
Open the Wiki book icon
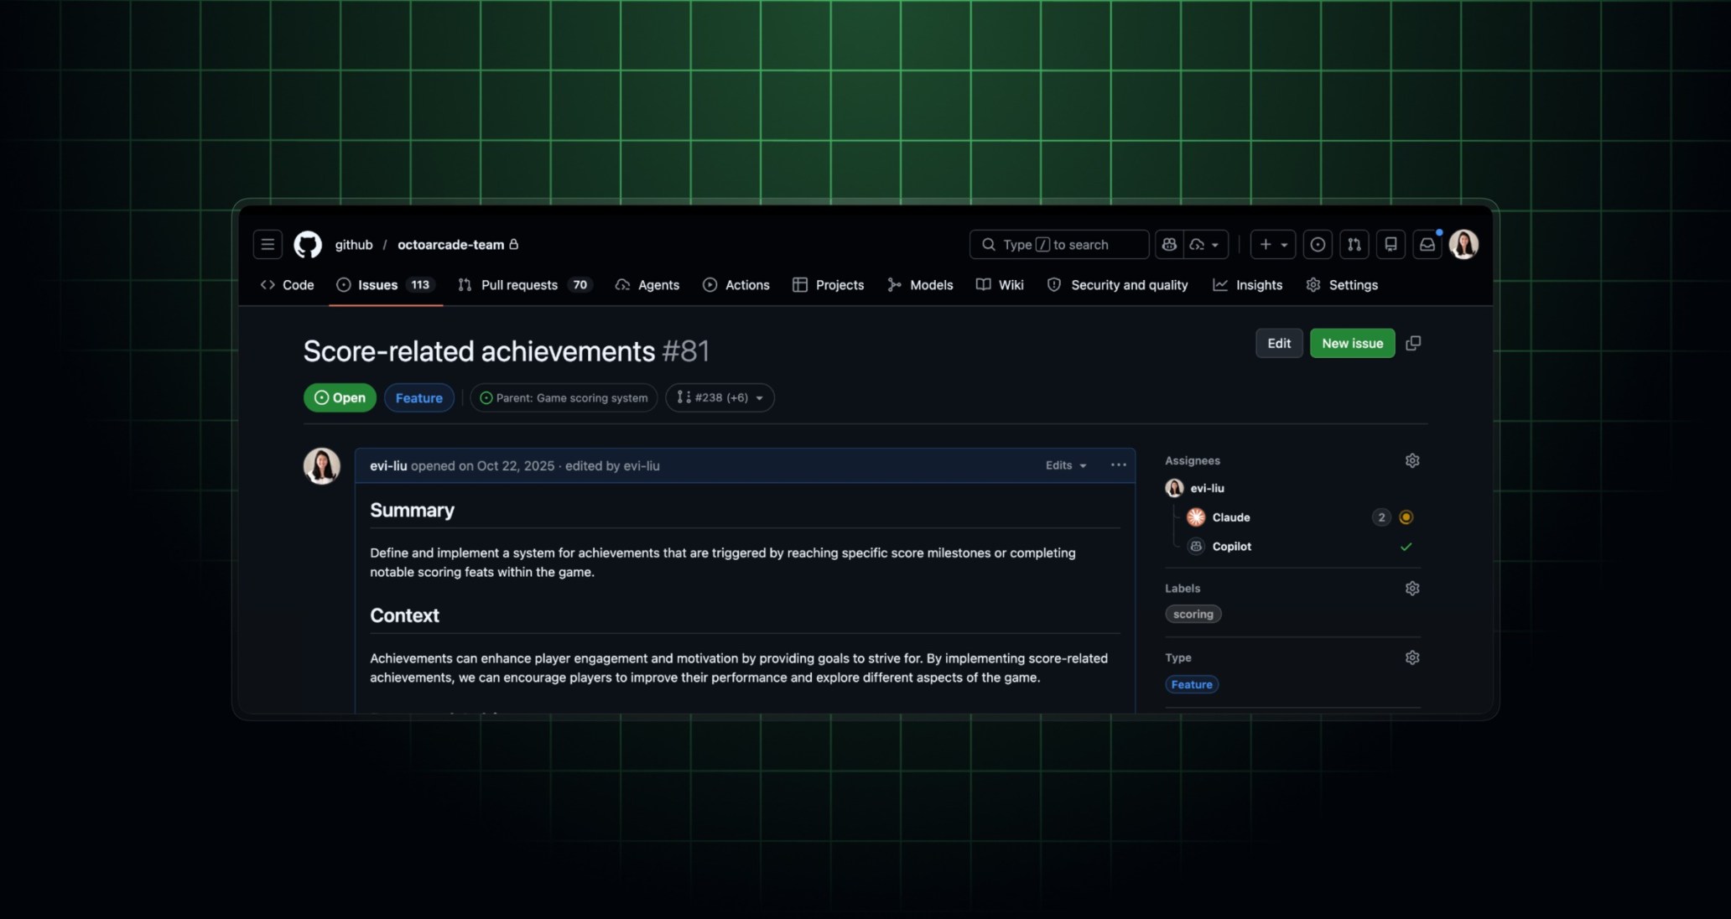coord(983,284)
